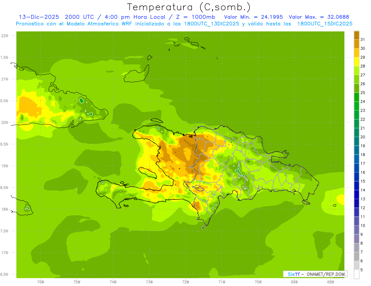Click the colorbar label 5
The width and height of the screenshot is (371, 286).
pyautogui.click(x=362, y=270)
